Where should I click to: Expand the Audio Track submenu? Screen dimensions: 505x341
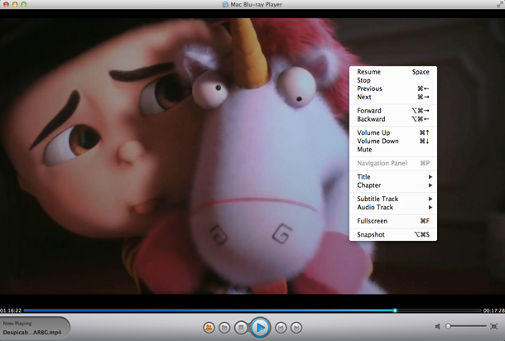pos(393,207)
